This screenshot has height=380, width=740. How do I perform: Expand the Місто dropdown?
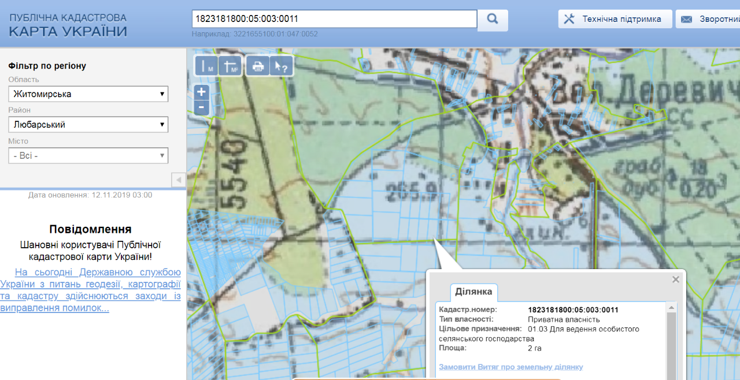[x=88, y=155]
